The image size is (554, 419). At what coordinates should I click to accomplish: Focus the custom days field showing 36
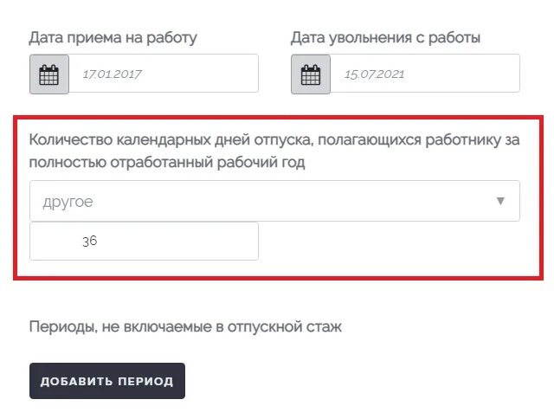point(144,242)
